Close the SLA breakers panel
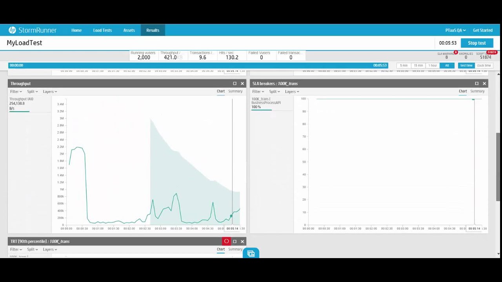 pos(484,83)
